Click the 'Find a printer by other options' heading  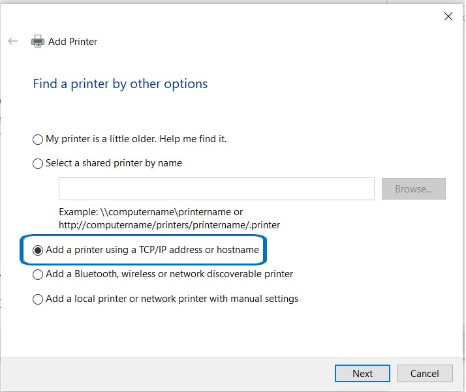tap(120, 84)
